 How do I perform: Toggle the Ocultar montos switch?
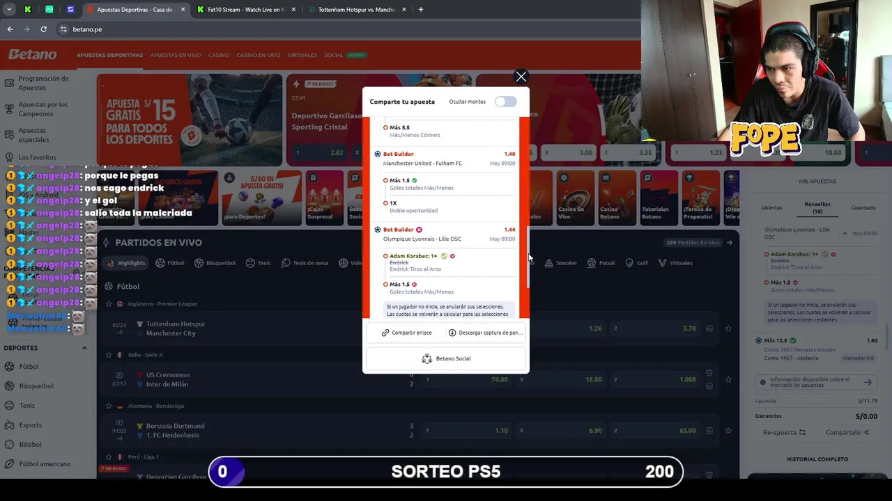tap(506, 102)
